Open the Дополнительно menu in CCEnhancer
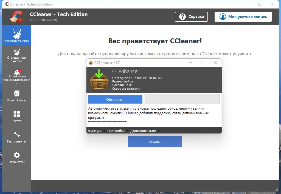The height and width of the screenshot is (194, 281). pyautogui.click(x=145, y=131)
